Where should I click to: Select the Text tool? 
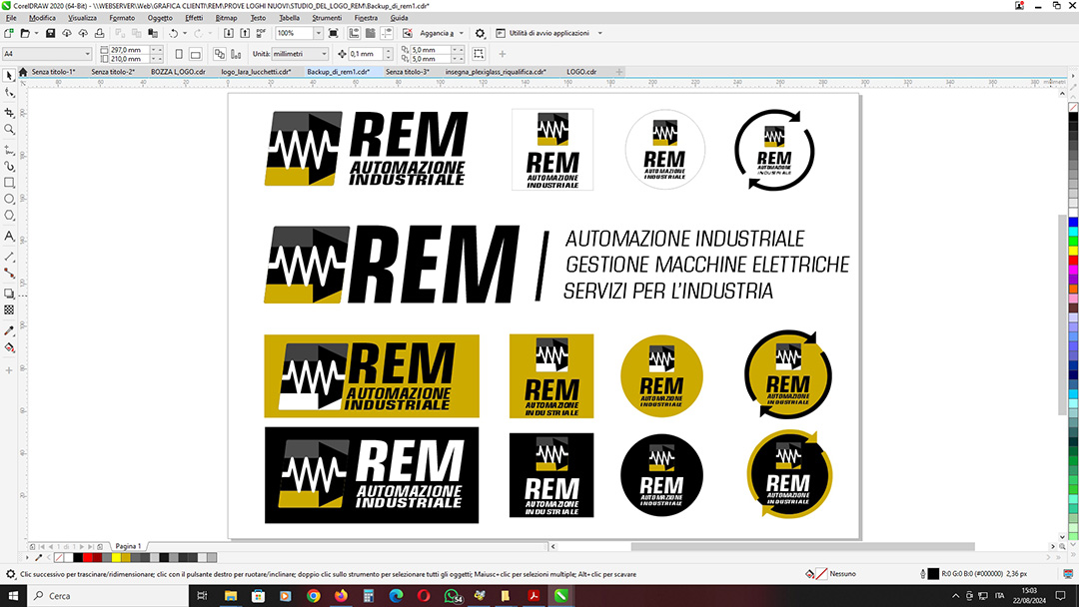[x=9, y=237]
